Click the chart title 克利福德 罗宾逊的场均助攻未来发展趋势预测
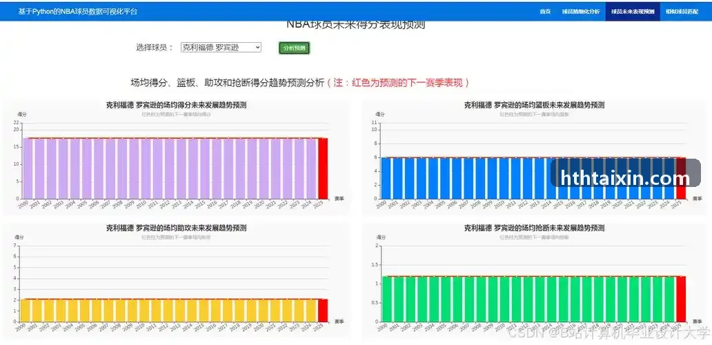712x345 pixels. pyautogui.click(x=176, y=228)
